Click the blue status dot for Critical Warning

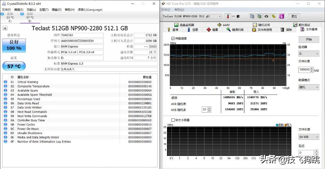click(x=5, y=82)
